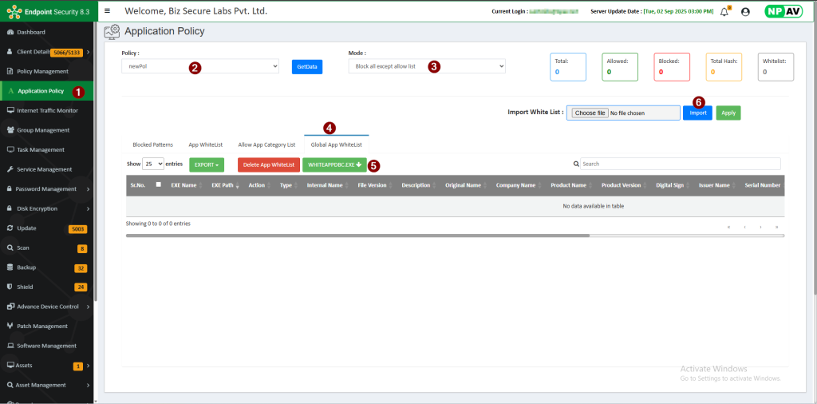This screenshot has width=817, height=404.
Task: Click the Search input field
Action: click(680, 164)
